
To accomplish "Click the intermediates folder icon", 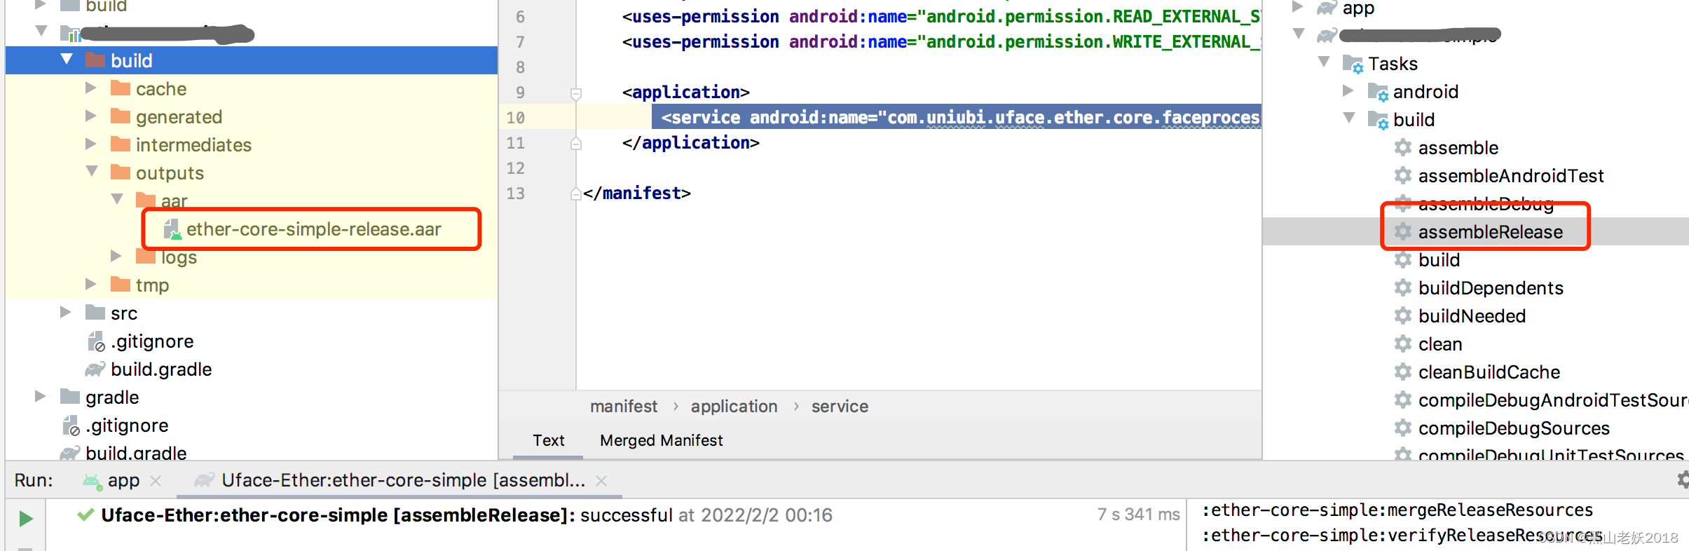I will point(121,144).
